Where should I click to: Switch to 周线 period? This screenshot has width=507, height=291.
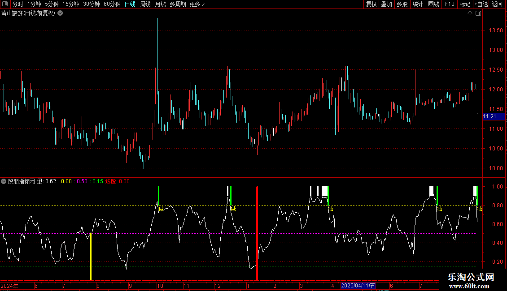145,4
